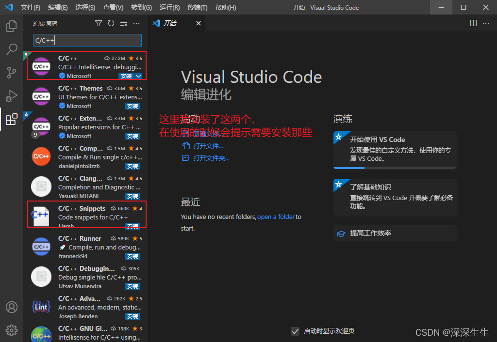Viewport: 497px width, 342px height.
Task: Open the 了解基础知识 walkthrough card
Action: (x=395, y=197)
